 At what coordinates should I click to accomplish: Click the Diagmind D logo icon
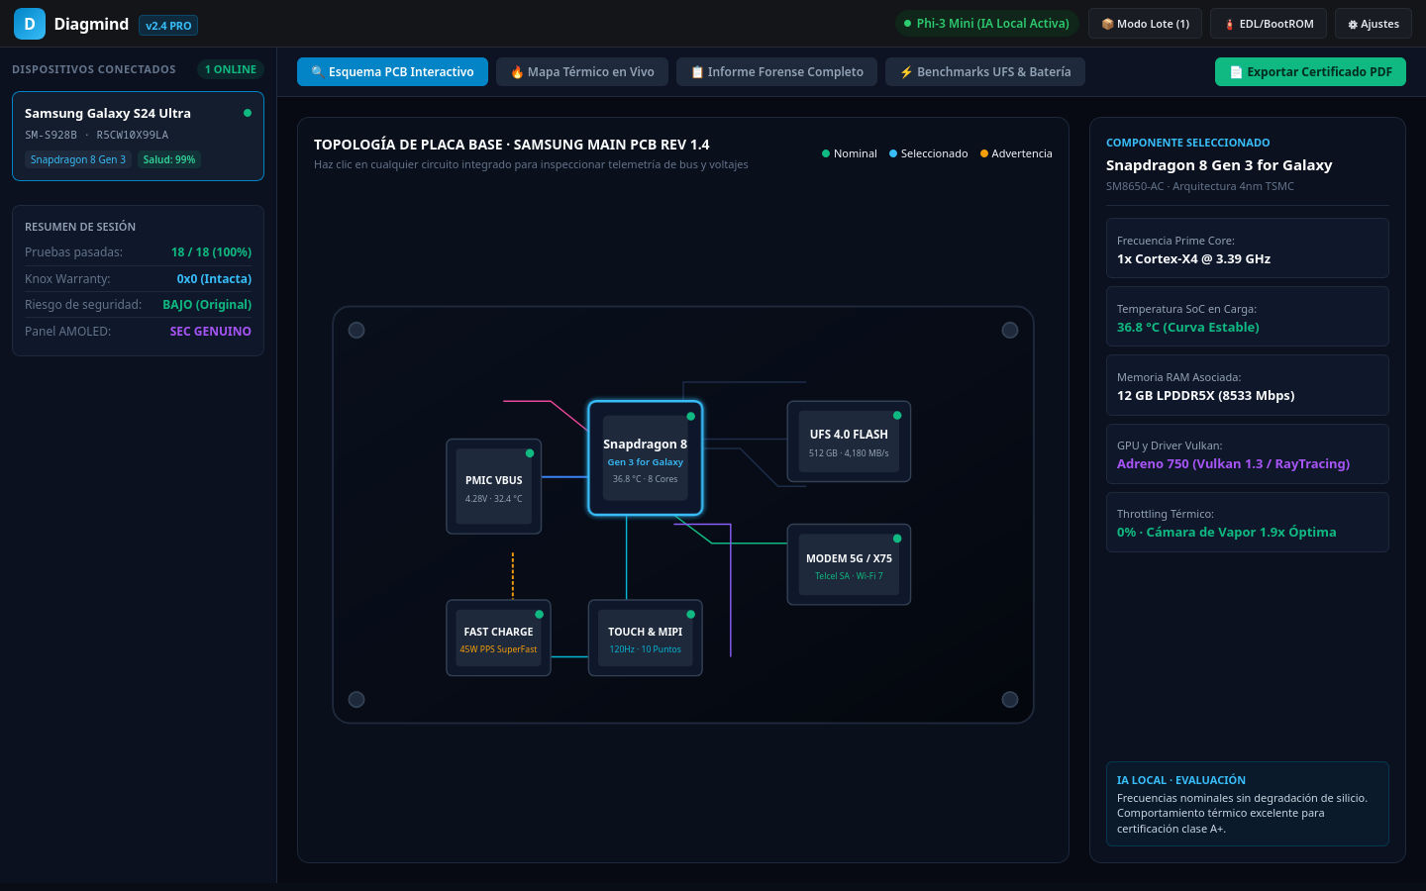tap(30, 24)
